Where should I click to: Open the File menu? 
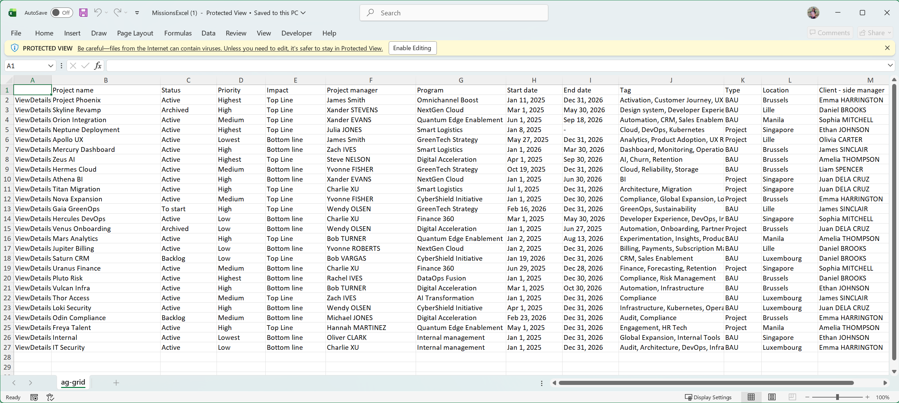(16, 33)
